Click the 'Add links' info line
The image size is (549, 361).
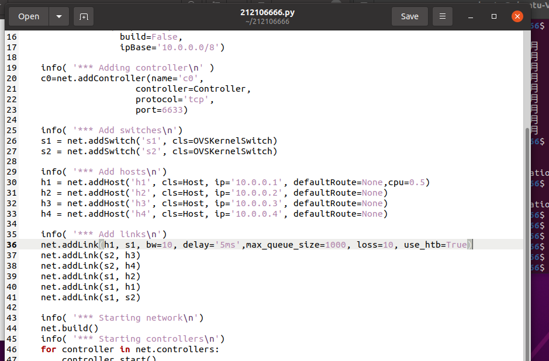(104, 234)
